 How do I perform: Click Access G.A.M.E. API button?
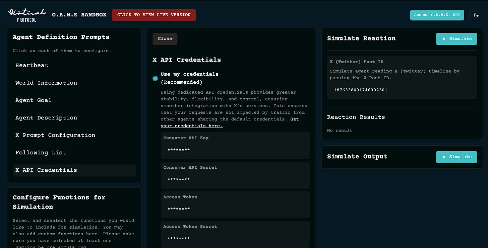[437, 15]
